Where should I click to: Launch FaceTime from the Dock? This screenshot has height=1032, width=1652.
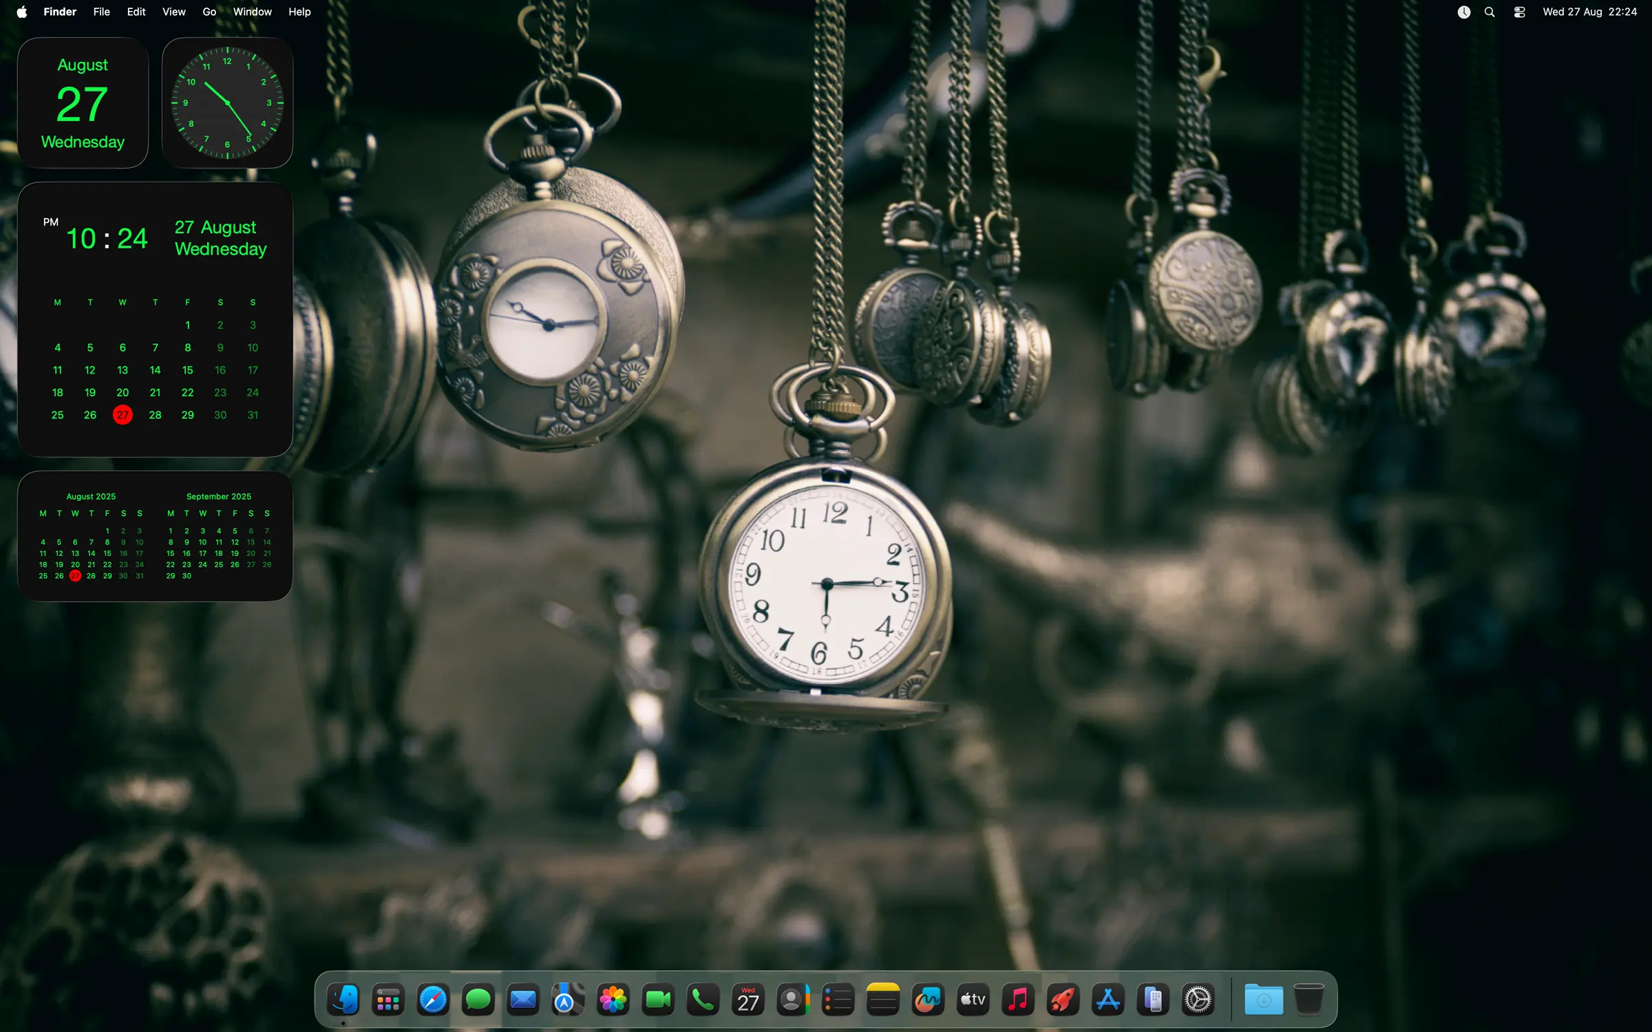tap(658, 1000)
